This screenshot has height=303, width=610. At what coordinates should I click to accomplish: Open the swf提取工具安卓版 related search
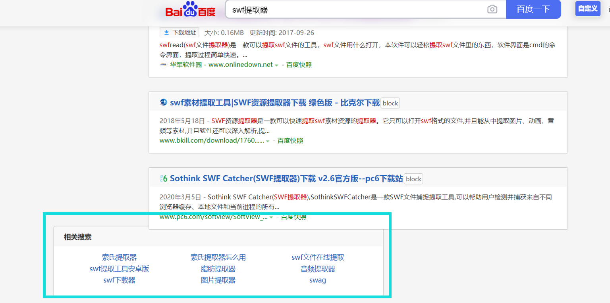pyautogui.click(x=119, y=268)
